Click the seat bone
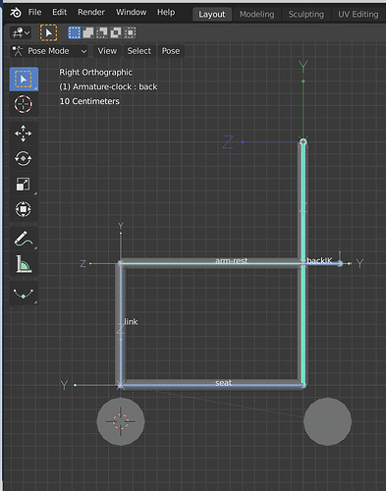This screenshot has height=491, width=386. tap(212, 385)
